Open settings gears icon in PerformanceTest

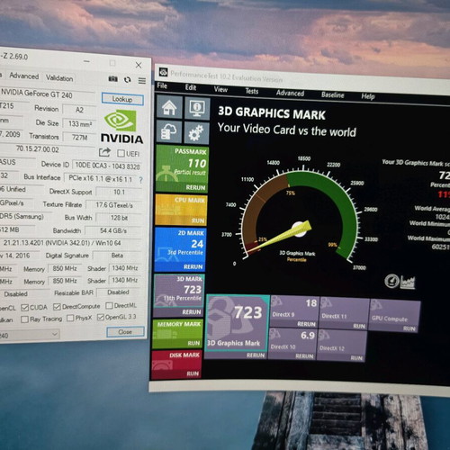[196, 133]
